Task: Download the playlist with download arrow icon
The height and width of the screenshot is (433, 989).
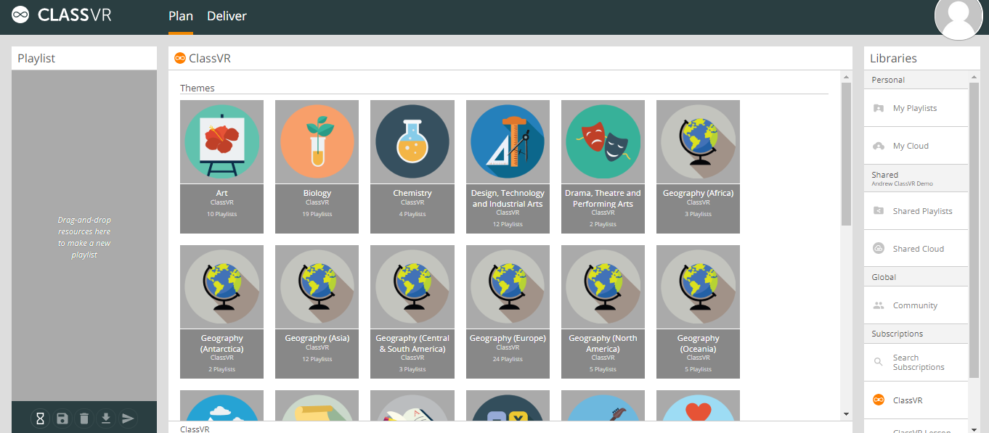Action: (106, 418)
